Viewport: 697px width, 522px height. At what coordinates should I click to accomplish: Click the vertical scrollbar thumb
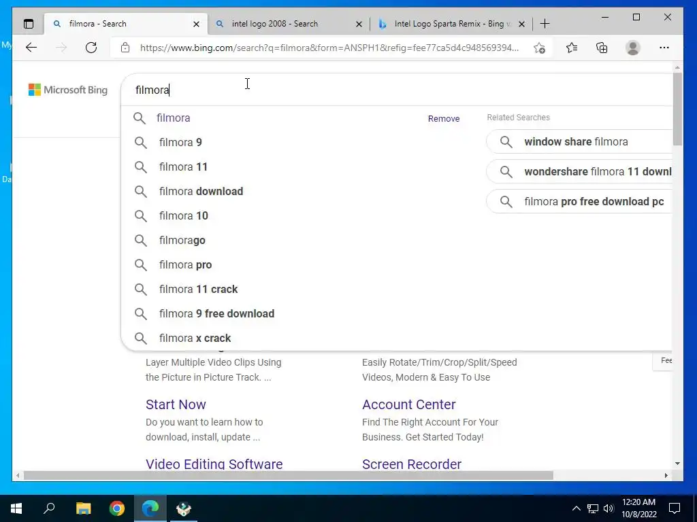[x=677, y=109]
